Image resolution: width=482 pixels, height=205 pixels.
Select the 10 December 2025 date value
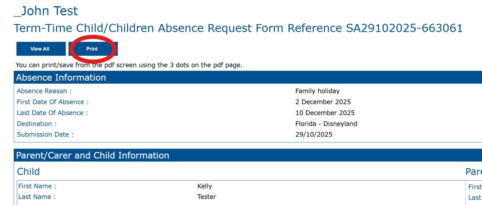325,113
